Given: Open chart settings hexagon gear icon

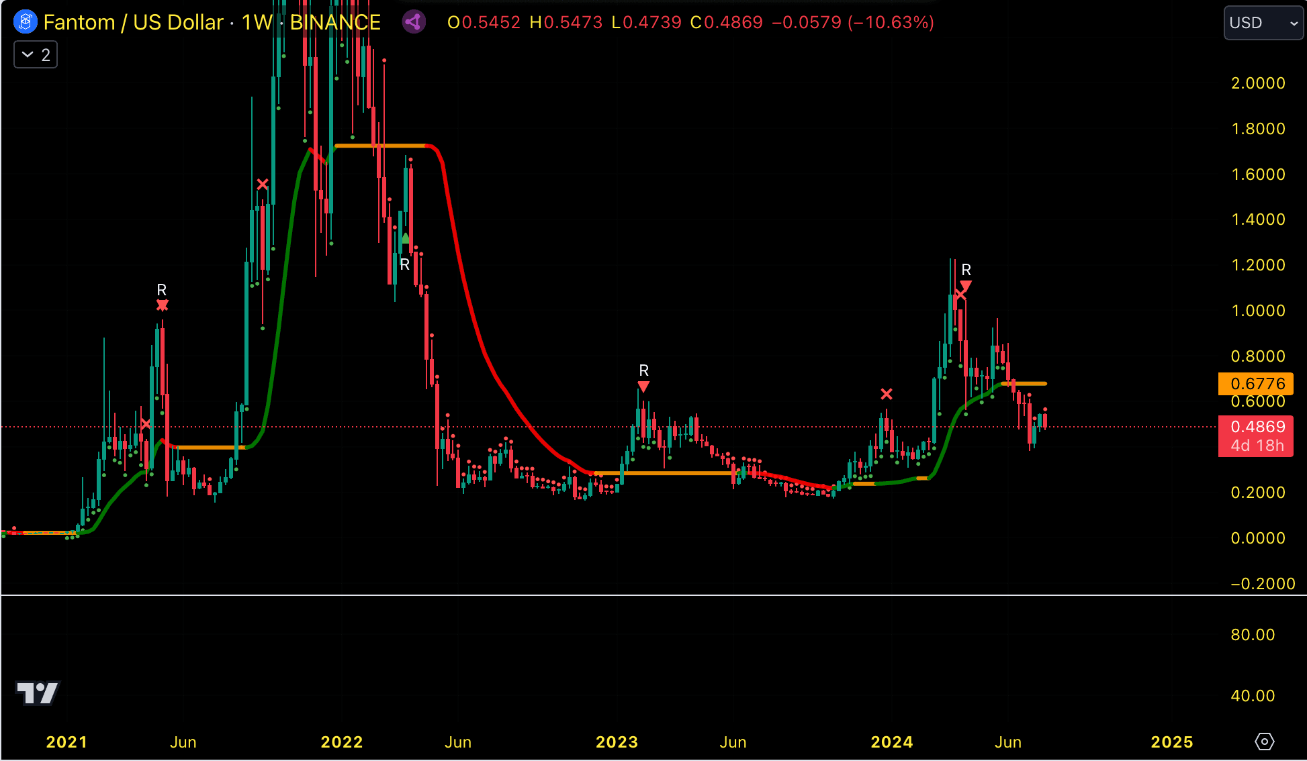Looking at the screenshot, I should coord(1264,742).
